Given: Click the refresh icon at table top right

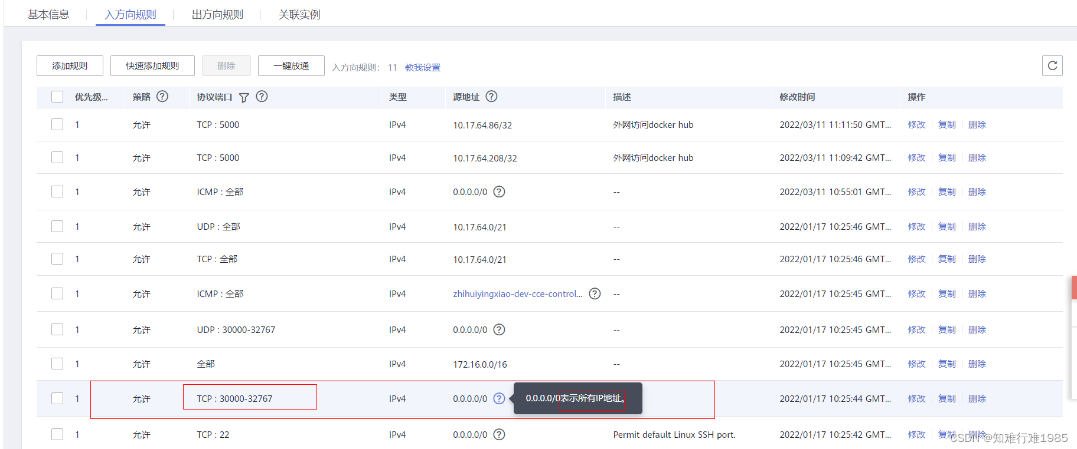Looking at the screenshot, I should (x=1052, y=65).
